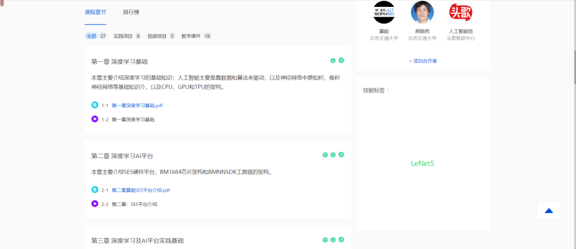Viewport: 576px width, 249px height.
Task: Click document icon for item 2-1
Action: tap(95, 189)
